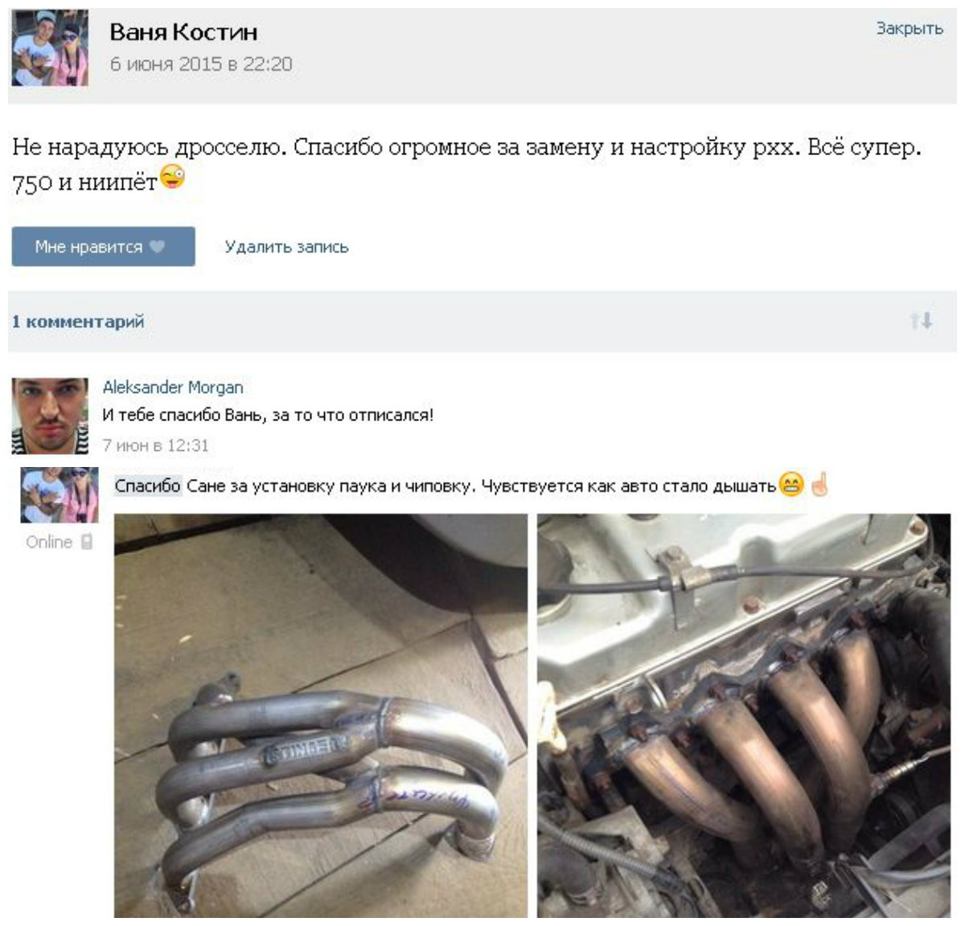Open the installed engine manifold photo
Screen dimensions: 965x926
pyautogui.click(x=744, y=715)
